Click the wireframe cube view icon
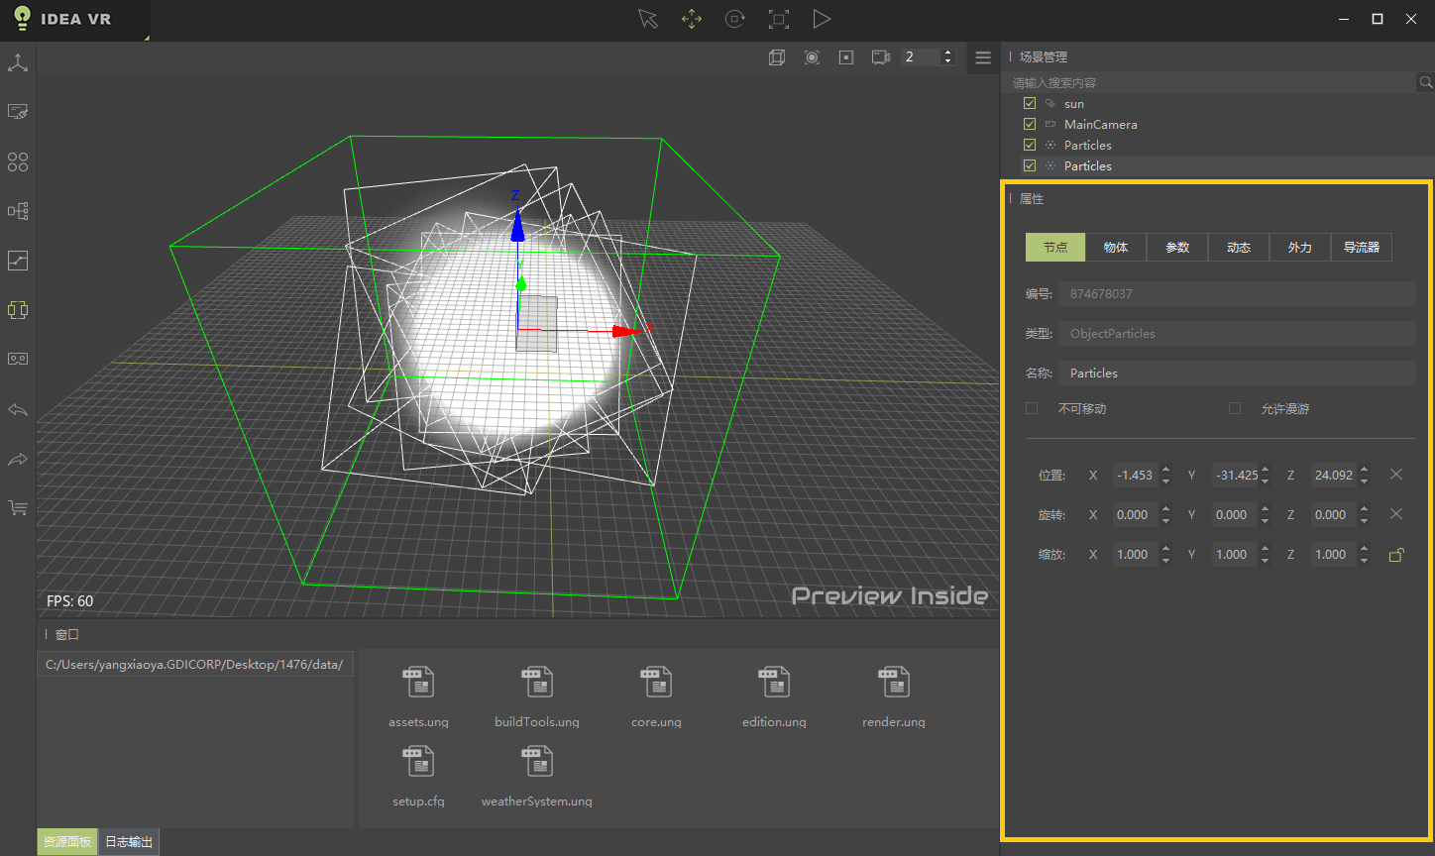 click(x=777, y=57)
